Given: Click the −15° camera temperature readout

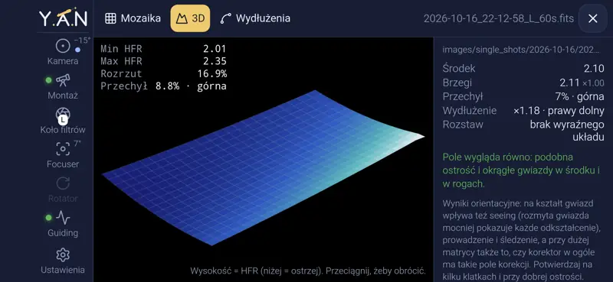Looking at the screenshot, I should click(x=82, y=41).
